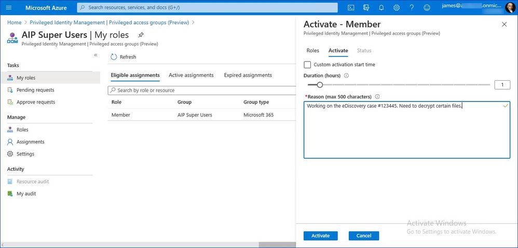Pin AIP Super Users blade to dashboard
The width and height of the screenshot is (518, 248).
click(141, 35)
